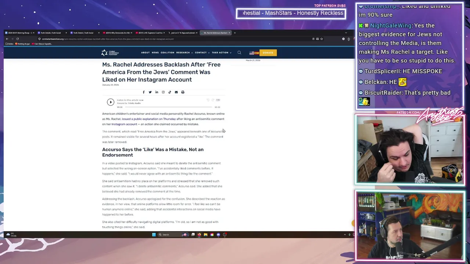
Task: Open the Windows Start button
Action: coord(154,235)
